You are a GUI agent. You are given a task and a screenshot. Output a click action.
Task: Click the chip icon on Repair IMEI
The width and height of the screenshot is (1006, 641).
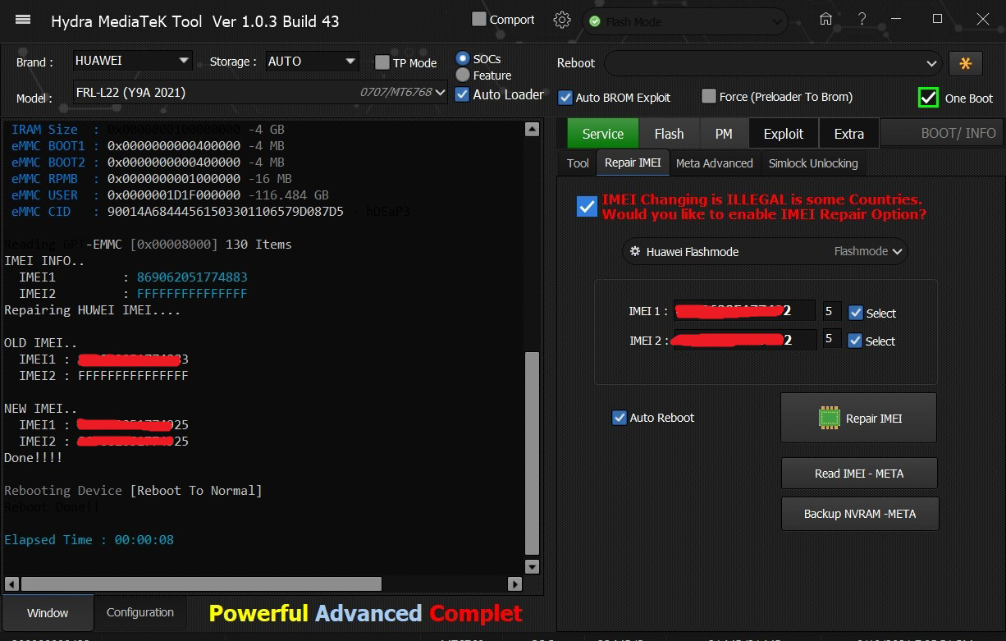(830, 419)
